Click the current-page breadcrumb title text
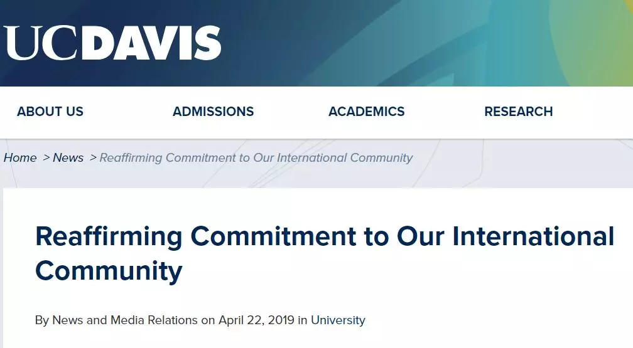Image resolution: width=633 pixels, height=348 pixels. pyautogui.click(x=256, y=158)
